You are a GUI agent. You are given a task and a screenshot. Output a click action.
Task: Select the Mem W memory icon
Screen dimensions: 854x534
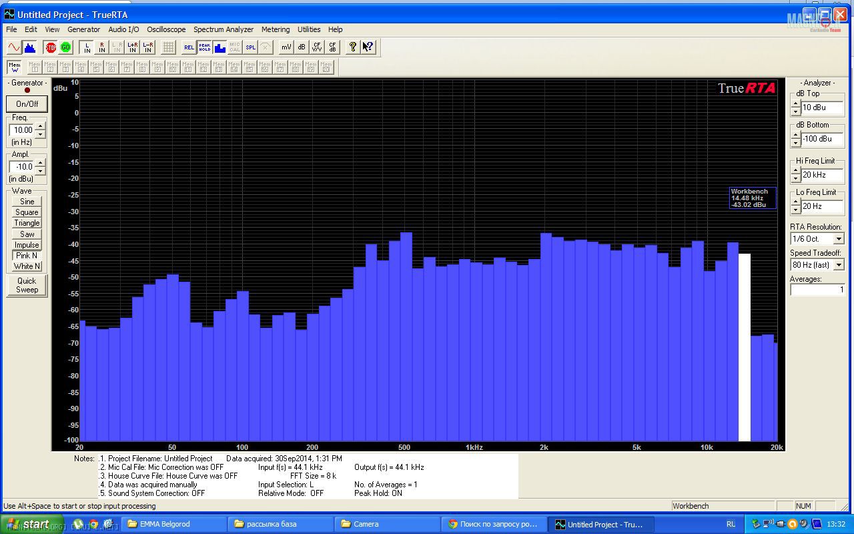point(14,67)
